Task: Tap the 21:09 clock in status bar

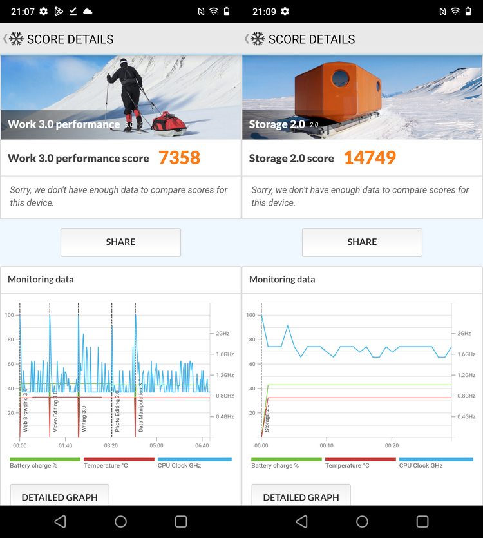Action: tap(264, 12)
